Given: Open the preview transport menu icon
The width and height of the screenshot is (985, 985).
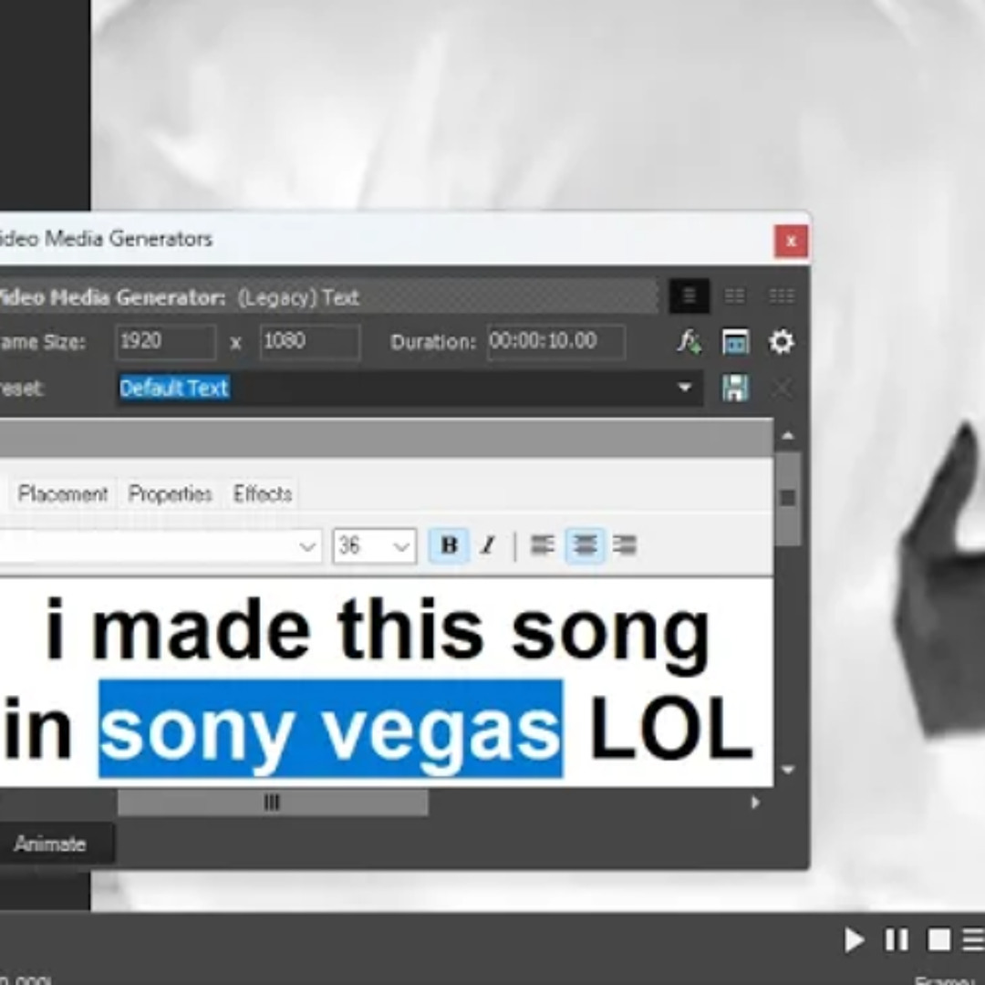Looking at the screenshot, I should (973, 940).
